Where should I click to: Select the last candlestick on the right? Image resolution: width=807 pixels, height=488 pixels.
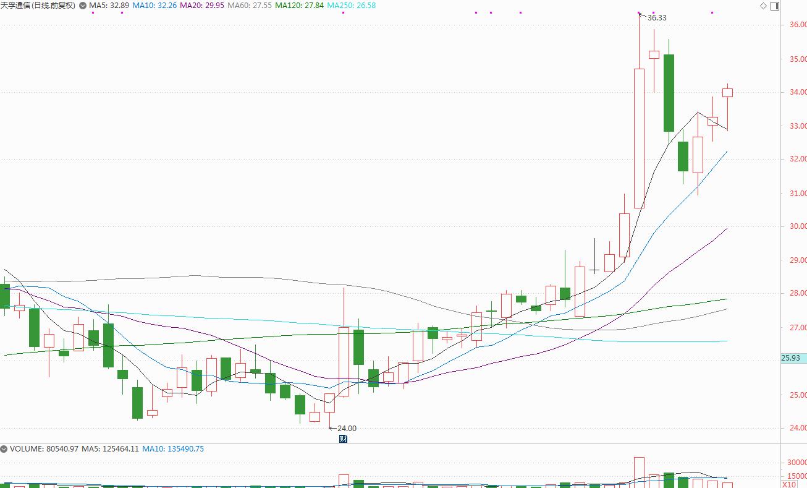click(727, 93)
